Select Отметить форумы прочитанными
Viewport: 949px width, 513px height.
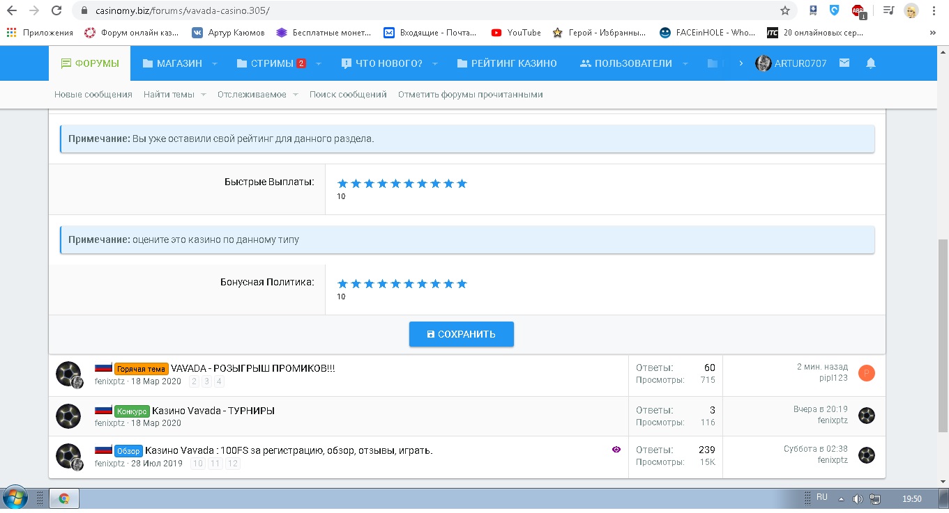pos(471,94)
